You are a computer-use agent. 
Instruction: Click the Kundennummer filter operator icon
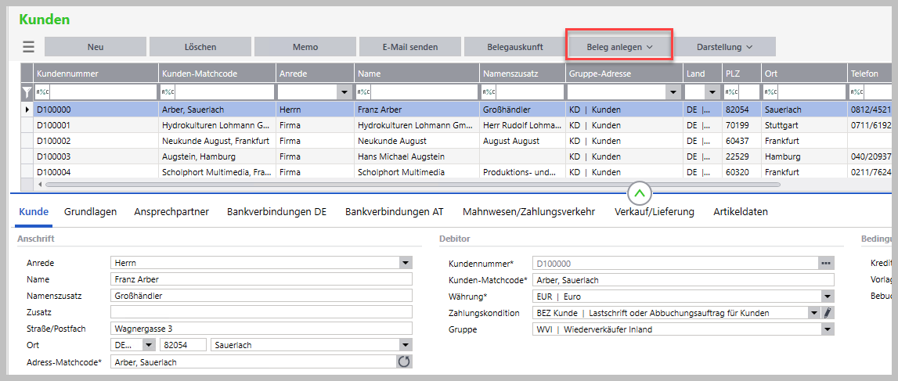42,92
